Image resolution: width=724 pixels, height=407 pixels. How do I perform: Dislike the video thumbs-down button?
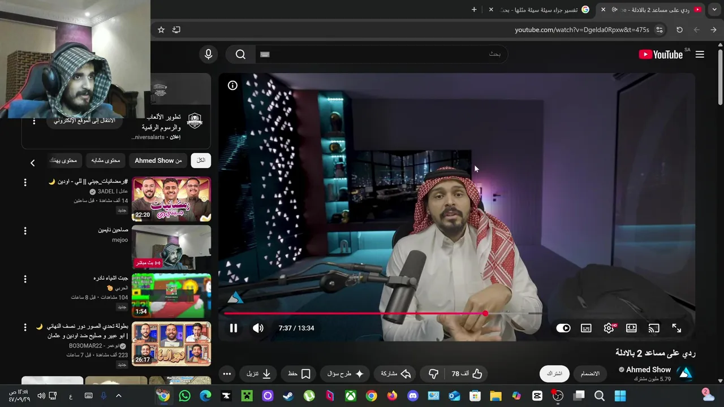point(434,374)
